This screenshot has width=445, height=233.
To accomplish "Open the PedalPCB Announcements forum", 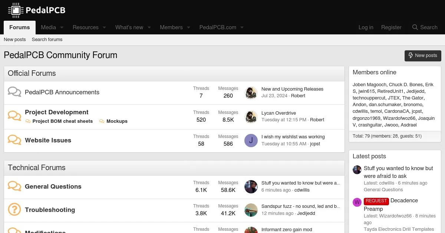I will pos(62,92).
